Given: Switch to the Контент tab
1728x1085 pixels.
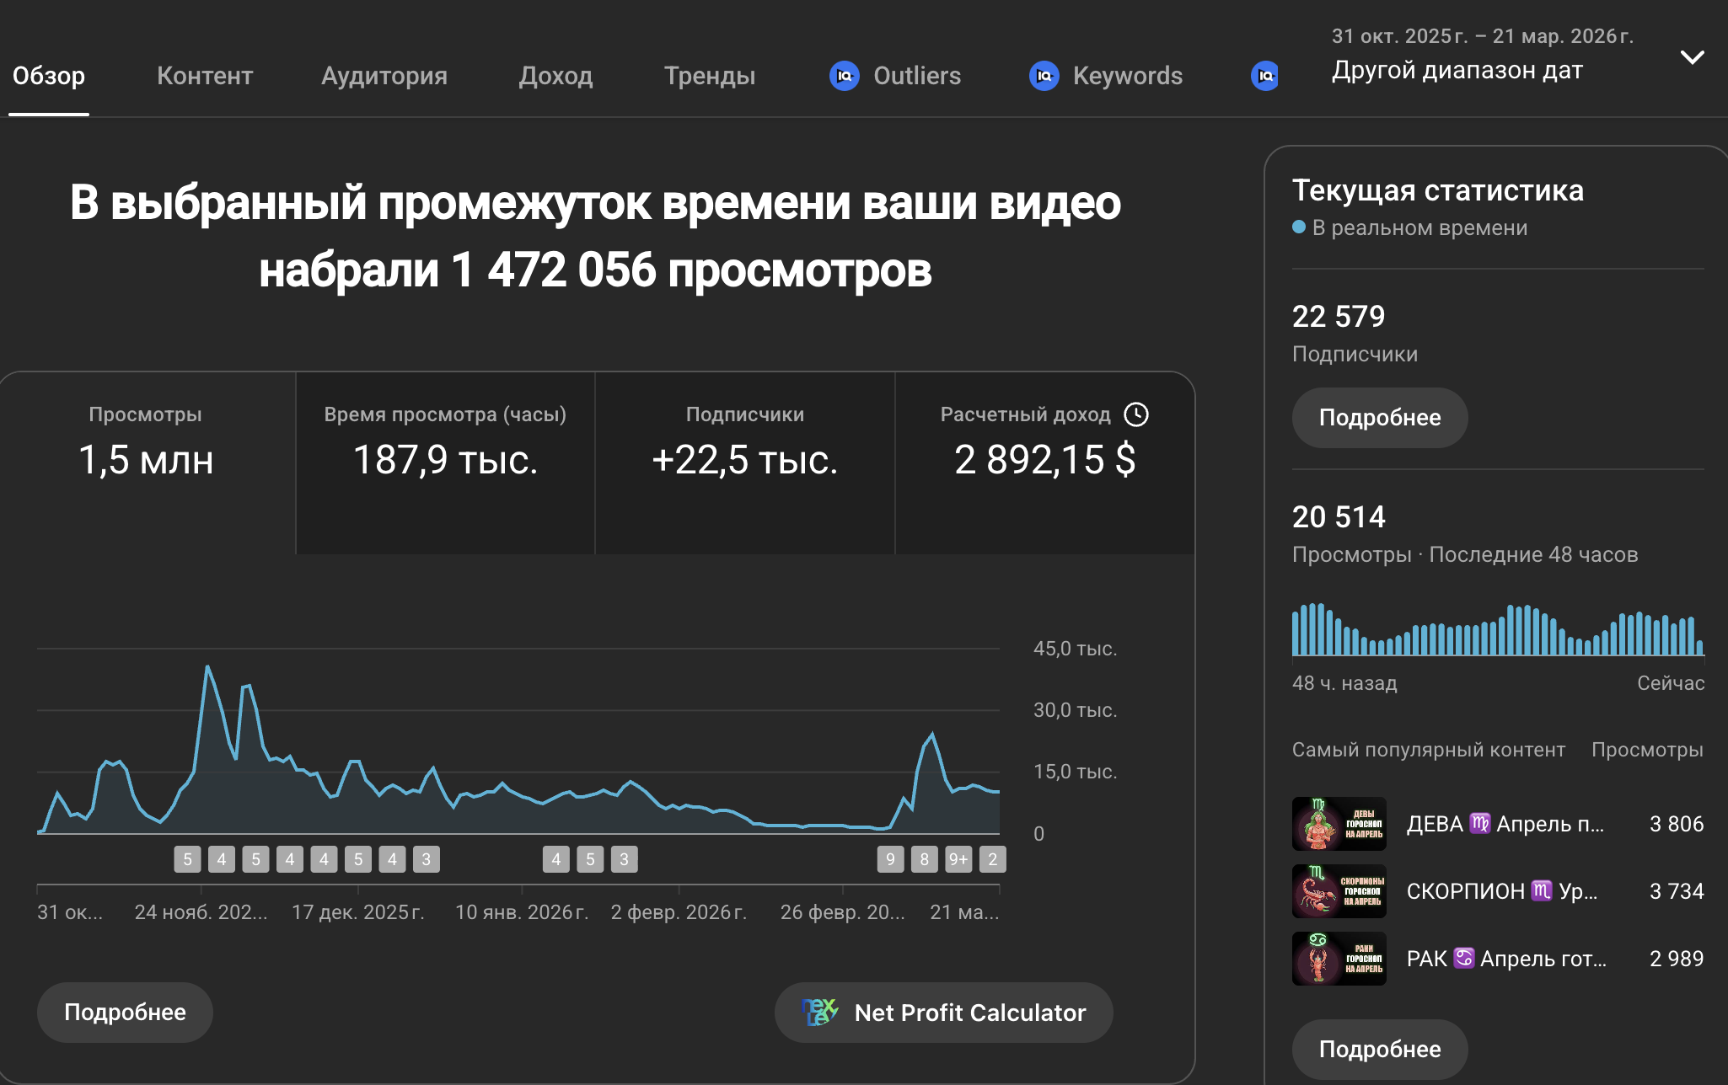Looking at the screenshot, I should coord(204,76).
